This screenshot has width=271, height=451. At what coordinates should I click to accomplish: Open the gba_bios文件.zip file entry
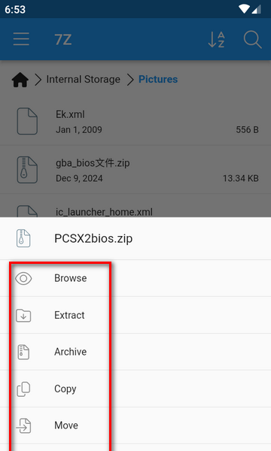(135, 170)
